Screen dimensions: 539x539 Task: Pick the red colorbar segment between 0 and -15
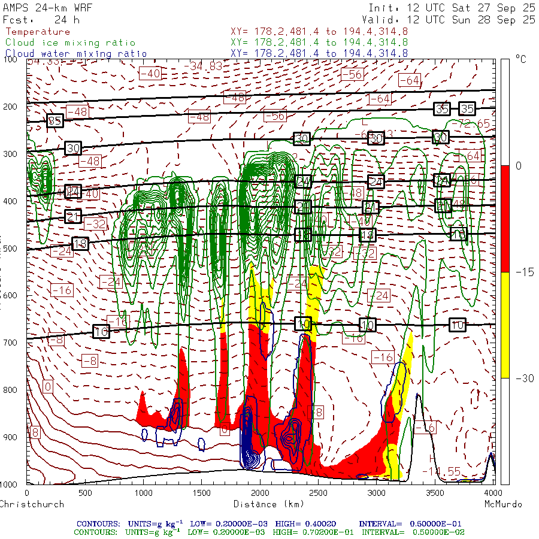[505, 219]
